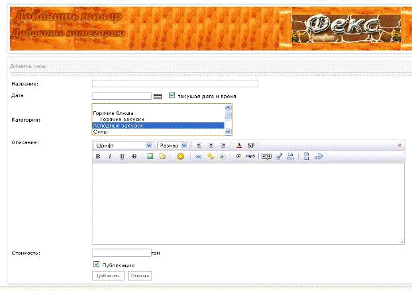Click the strikethrough formatting icon

(134, 157)
